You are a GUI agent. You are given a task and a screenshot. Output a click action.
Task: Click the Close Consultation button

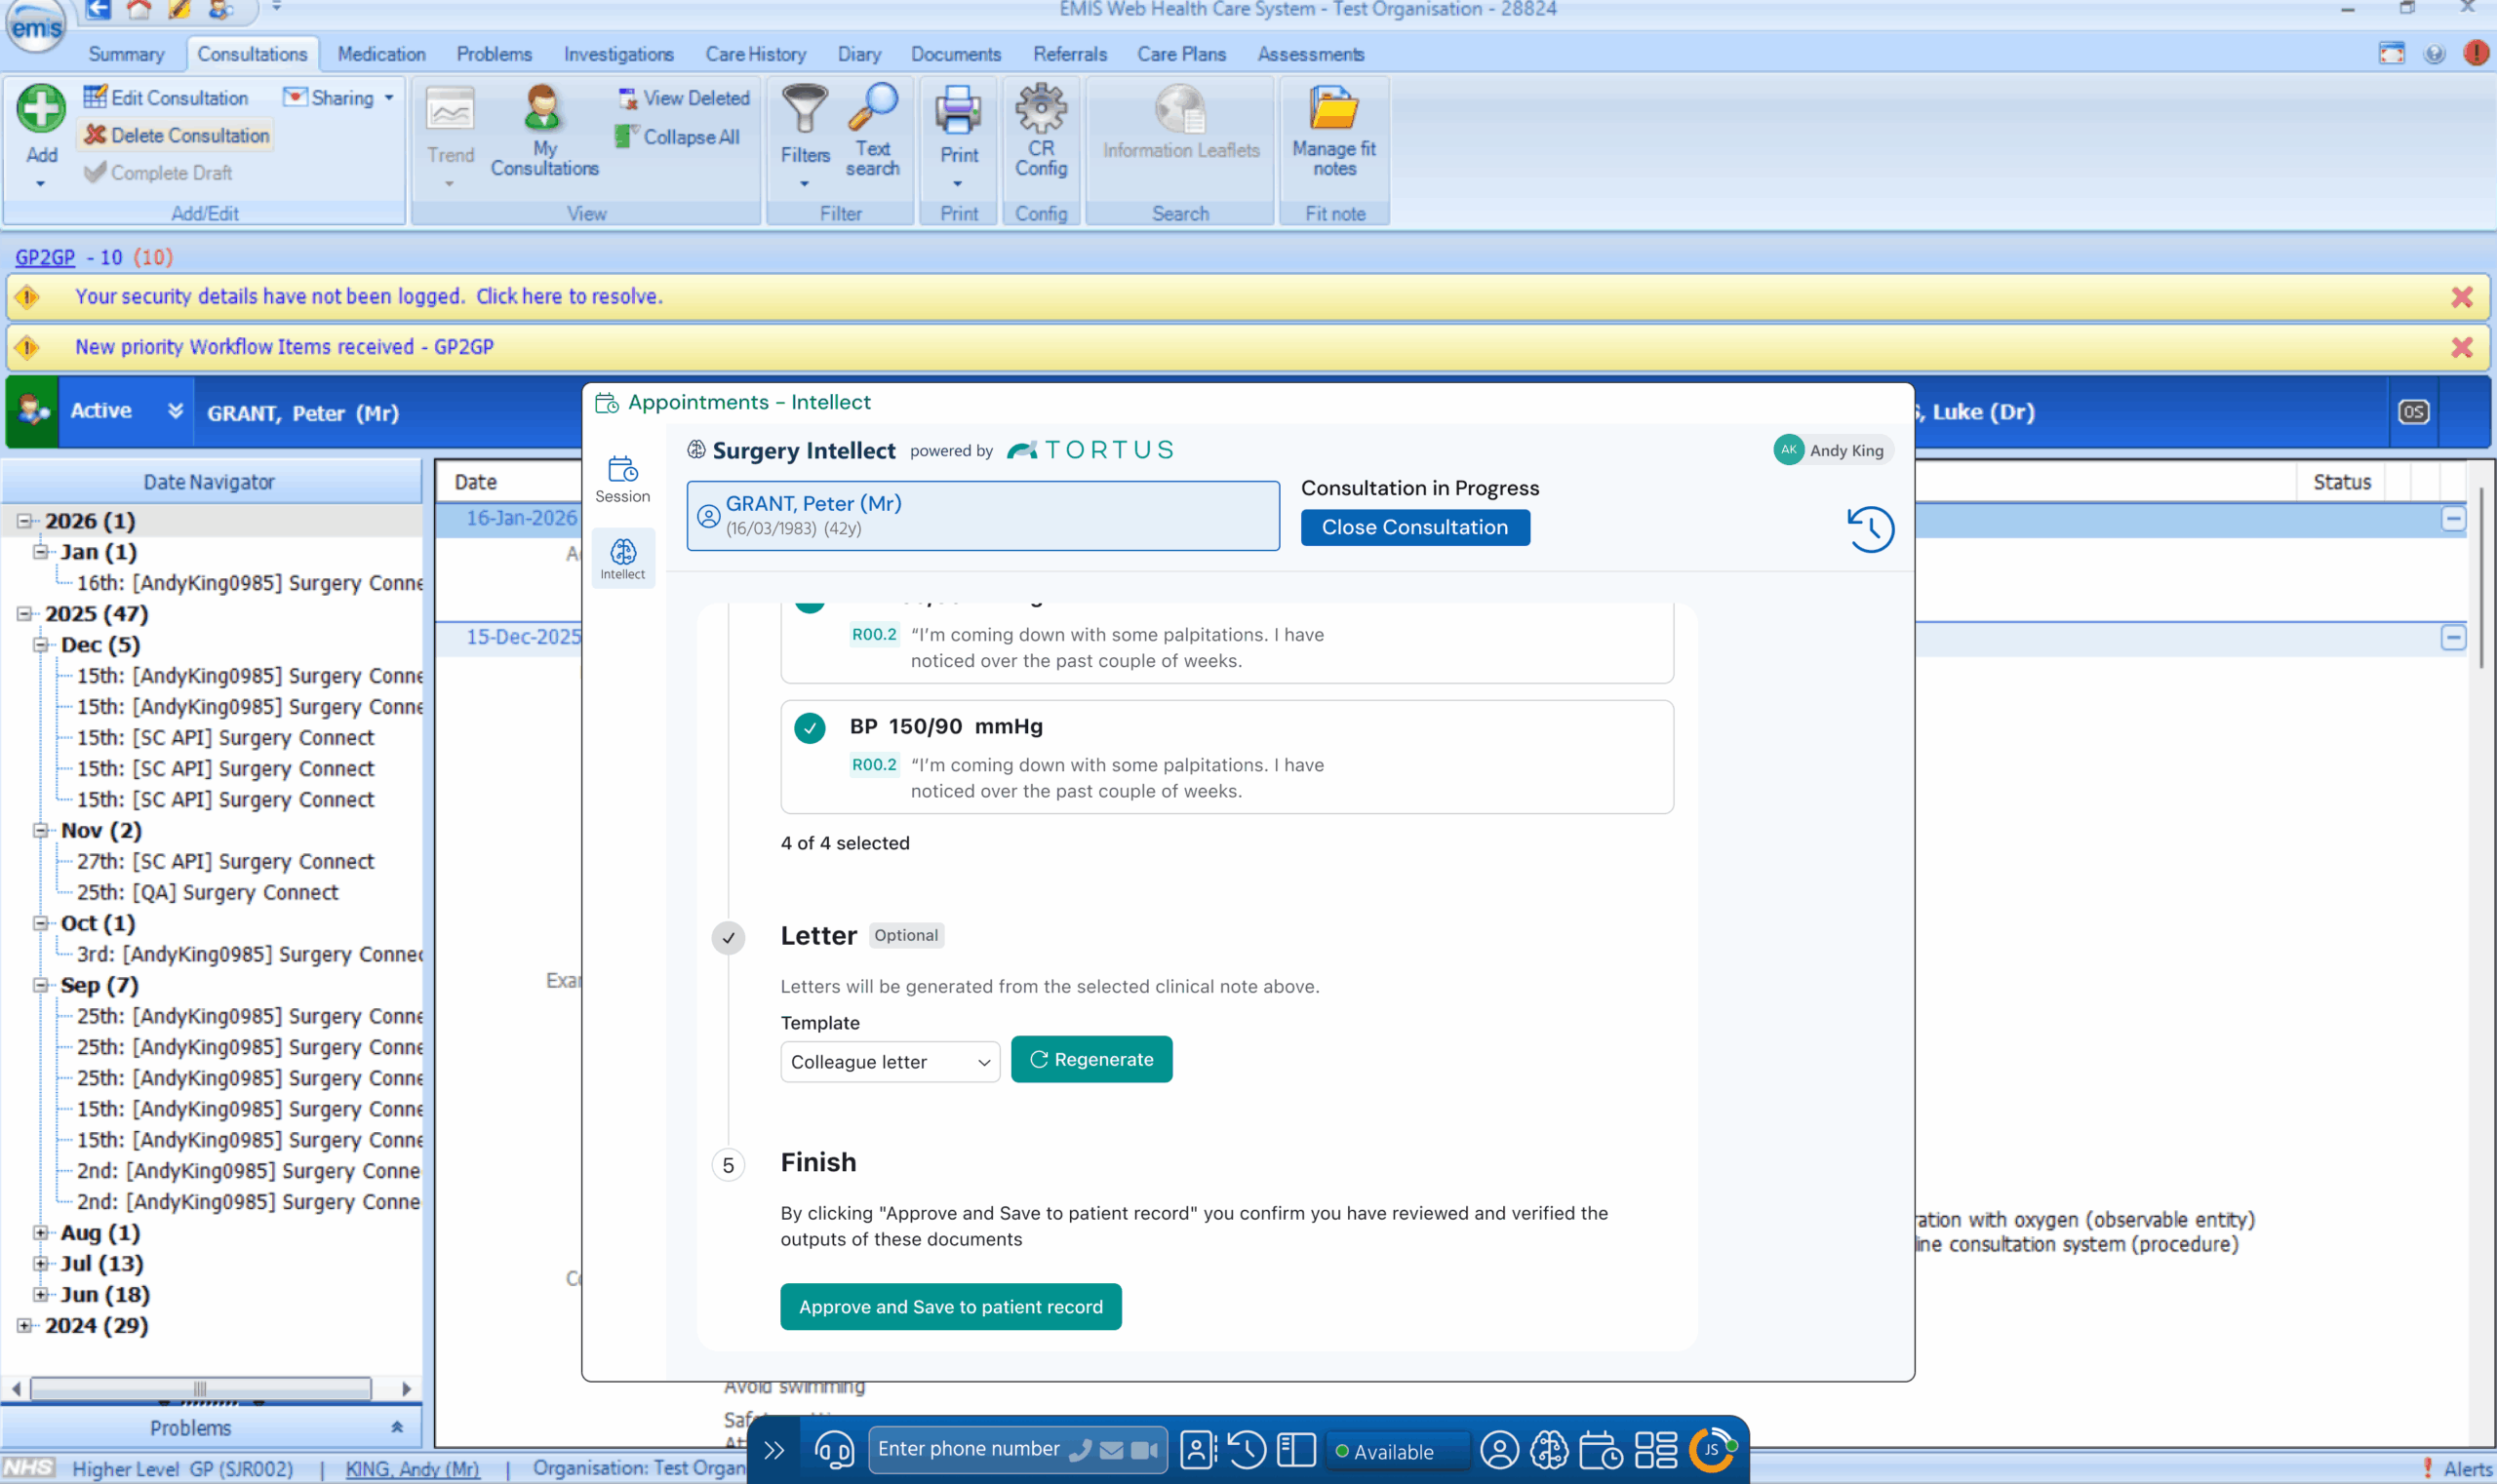(1412, 527)
